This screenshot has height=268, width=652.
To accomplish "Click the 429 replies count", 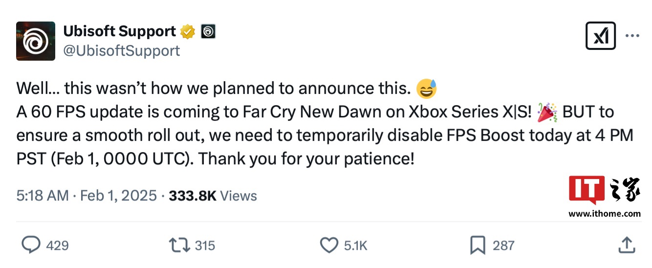I will [57, 246].
